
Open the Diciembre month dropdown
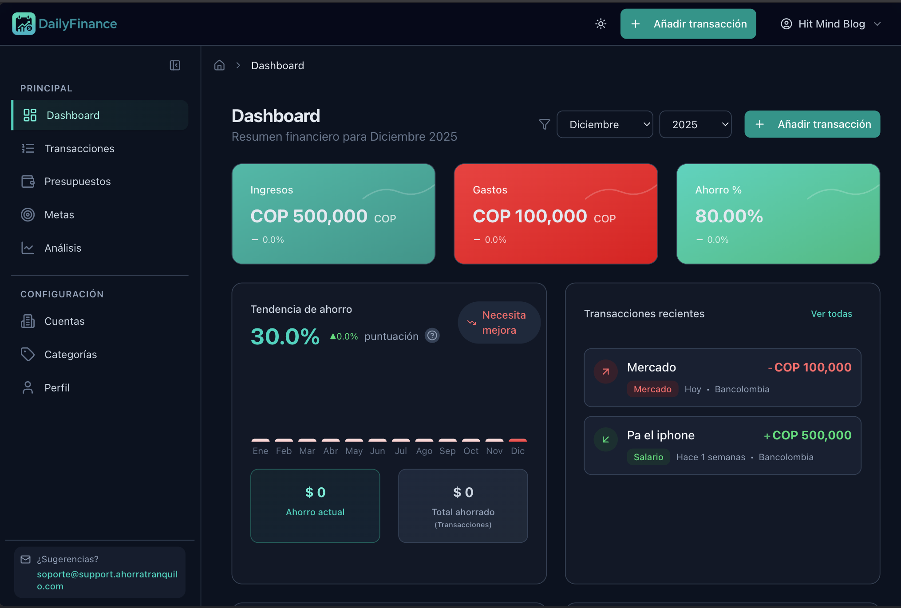point(605,124)
